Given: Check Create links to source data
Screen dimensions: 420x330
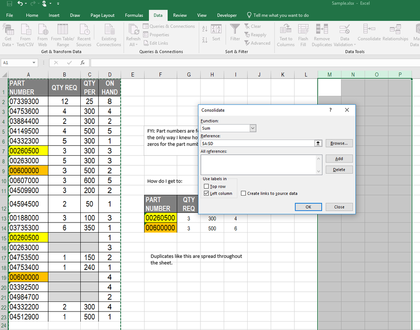Looking at the screenshot, I should pyautogui.click(x=243, y=193).
